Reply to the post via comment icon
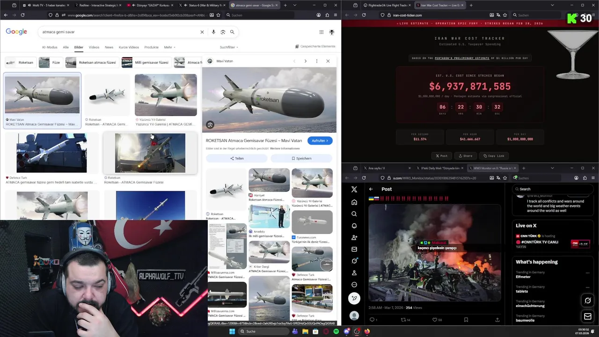The width and height of the screenshot is (599, 337). click(373, 320)
